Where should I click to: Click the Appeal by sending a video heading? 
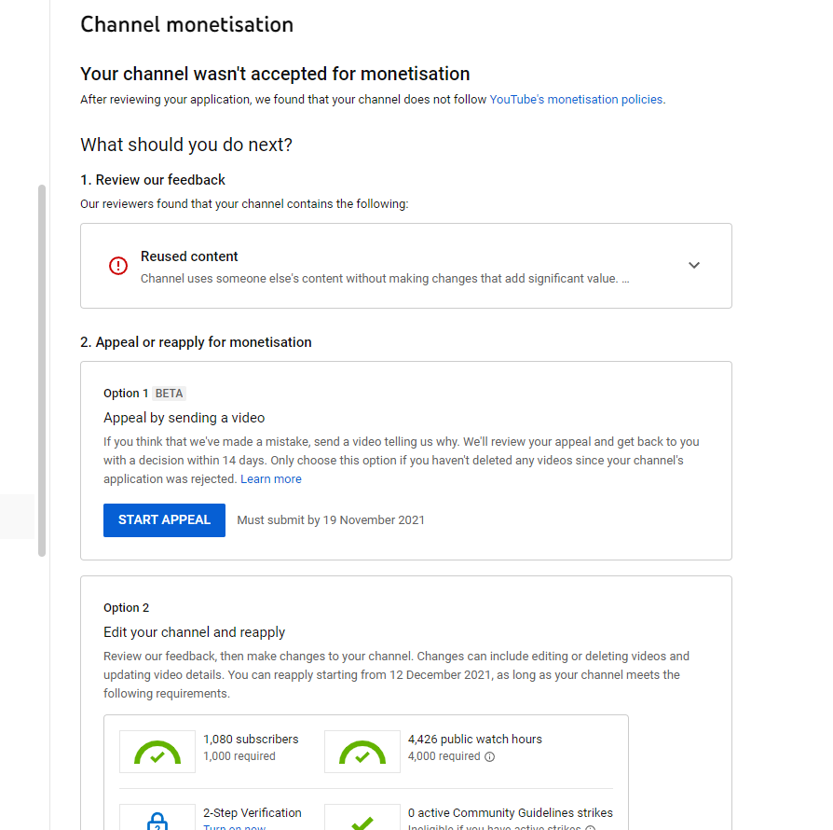pos(184,418)
